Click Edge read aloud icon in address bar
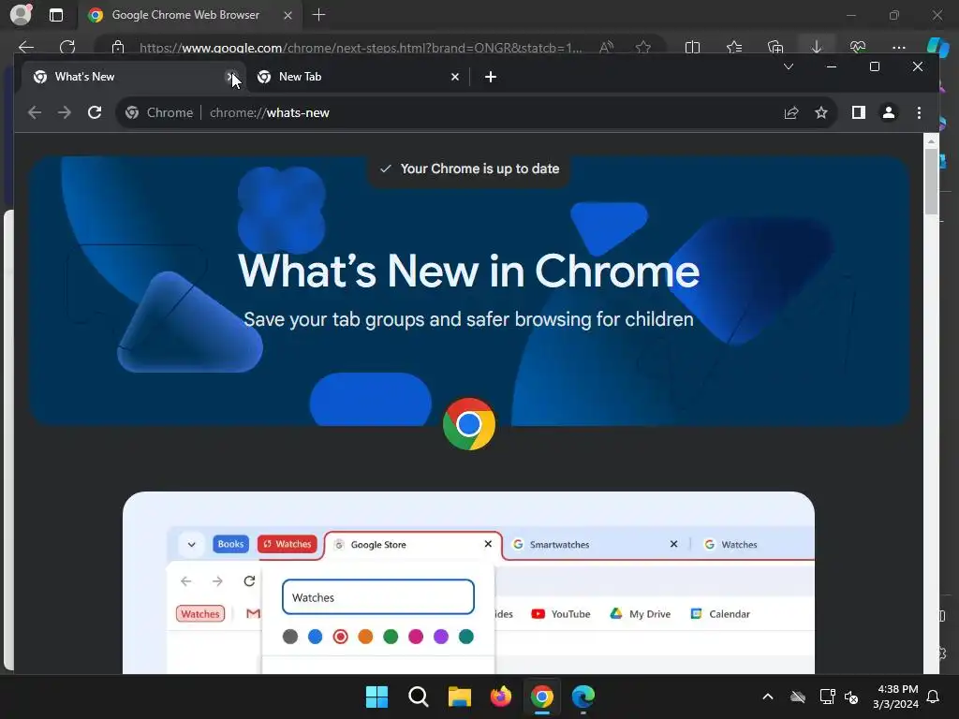 click(x=606, y=47)
